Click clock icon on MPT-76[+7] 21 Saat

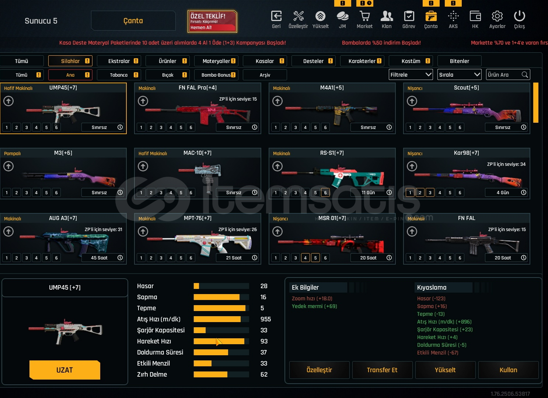click(255, 258)
